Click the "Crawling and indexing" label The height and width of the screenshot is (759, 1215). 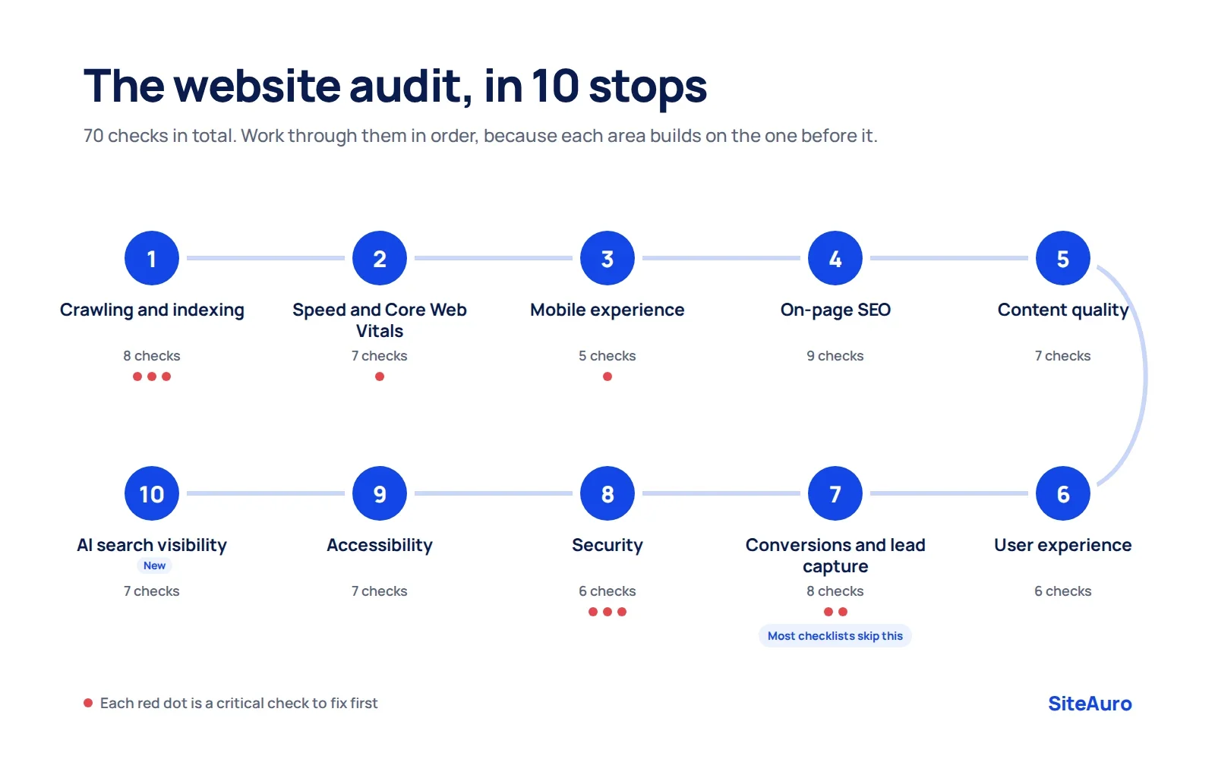[152, 310]
